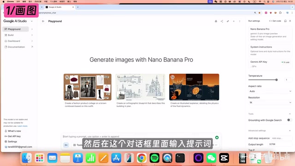Screen dimensions: 295x166
Task: Collapse the Advanced settings section chevron
Action: point(290,130)
